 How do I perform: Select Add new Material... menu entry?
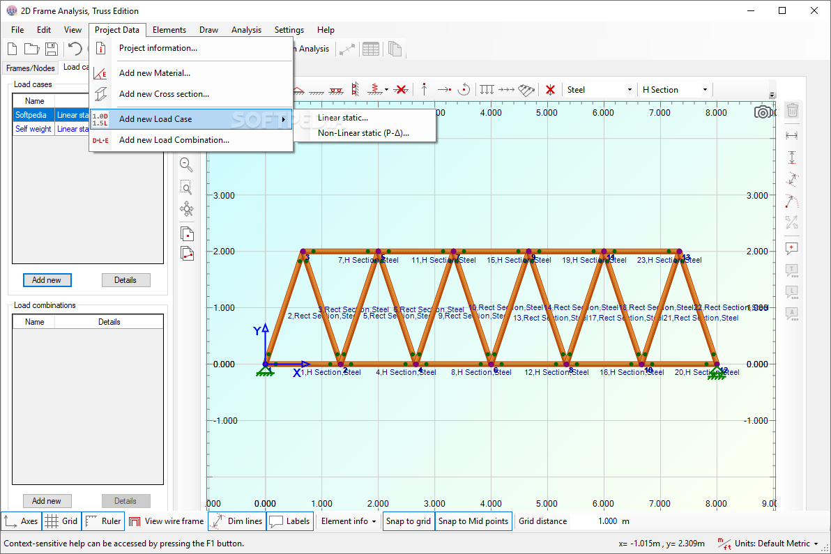click(x=191, y=73)
